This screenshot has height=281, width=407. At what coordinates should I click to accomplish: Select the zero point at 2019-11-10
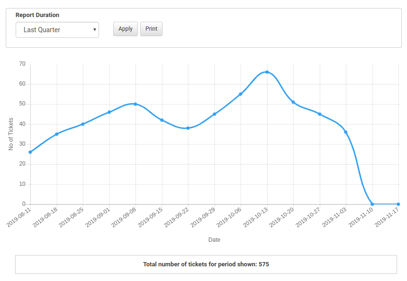[372, 204]
